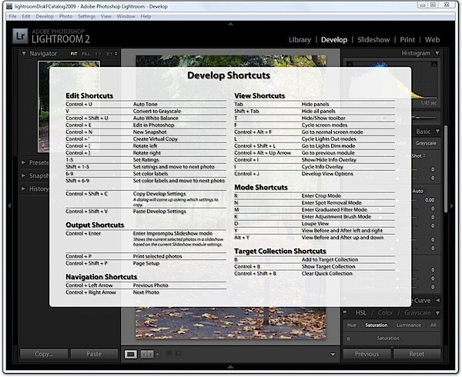Open the Settings menu
The image size is (462, 377).
[x=86, y=16]
